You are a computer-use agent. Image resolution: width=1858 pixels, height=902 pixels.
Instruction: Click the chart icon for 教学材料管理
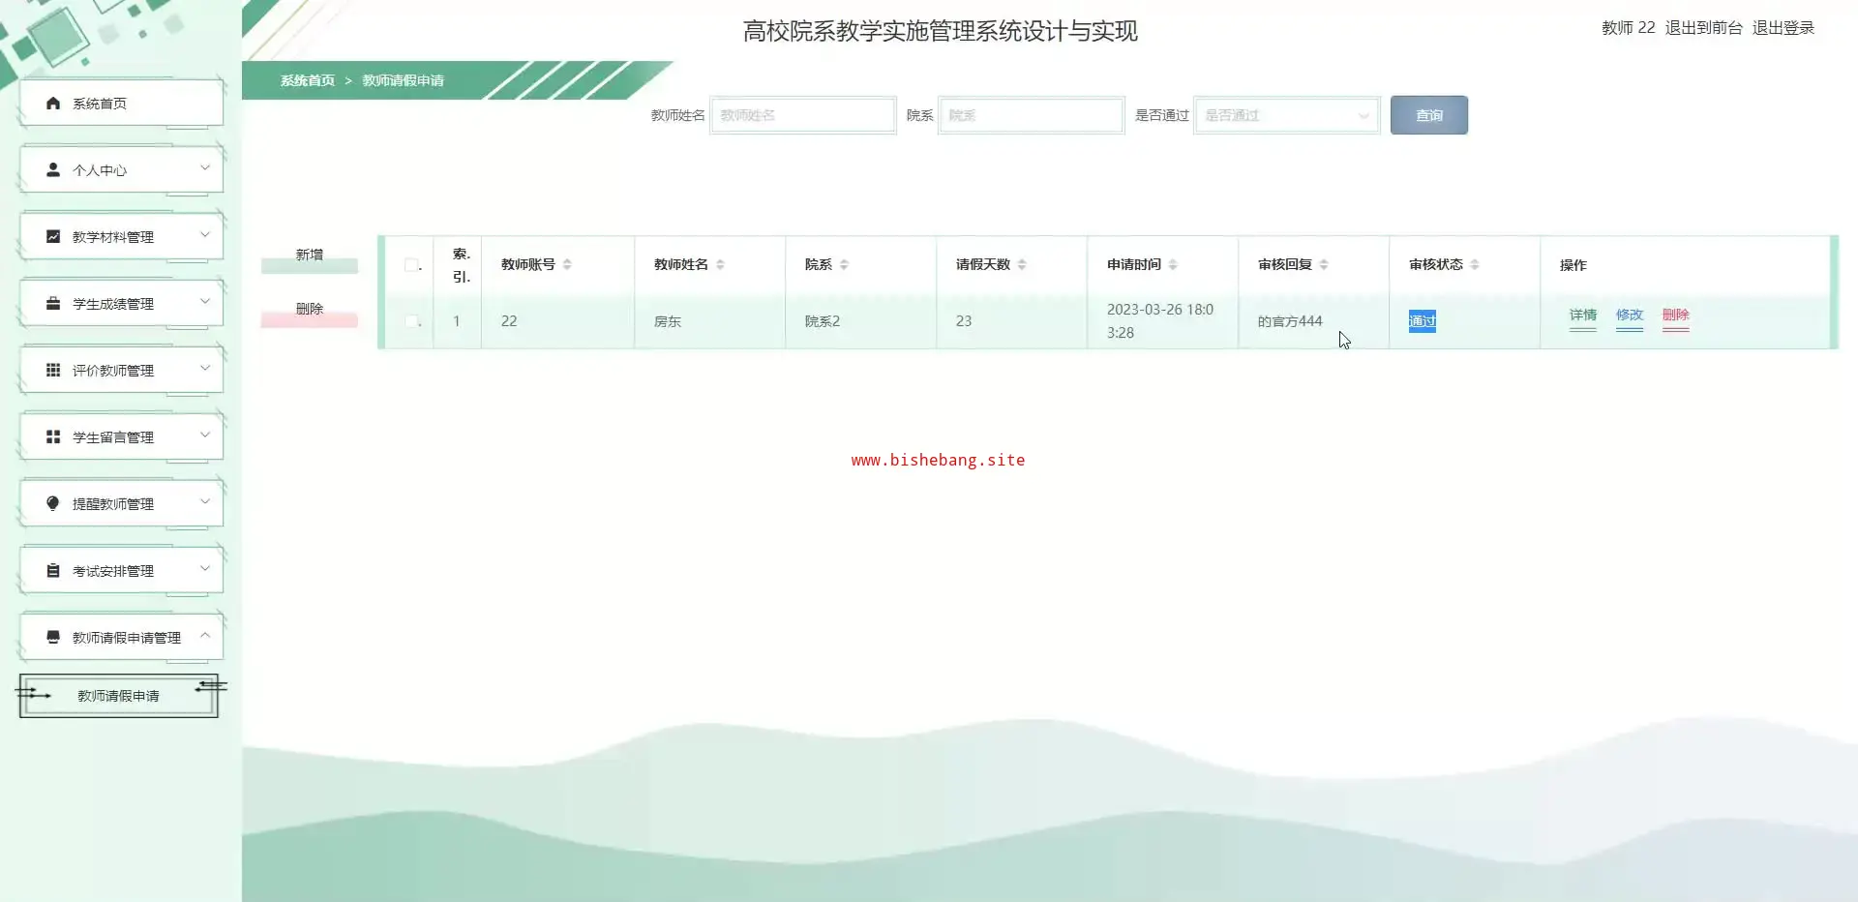click(53, 236)
